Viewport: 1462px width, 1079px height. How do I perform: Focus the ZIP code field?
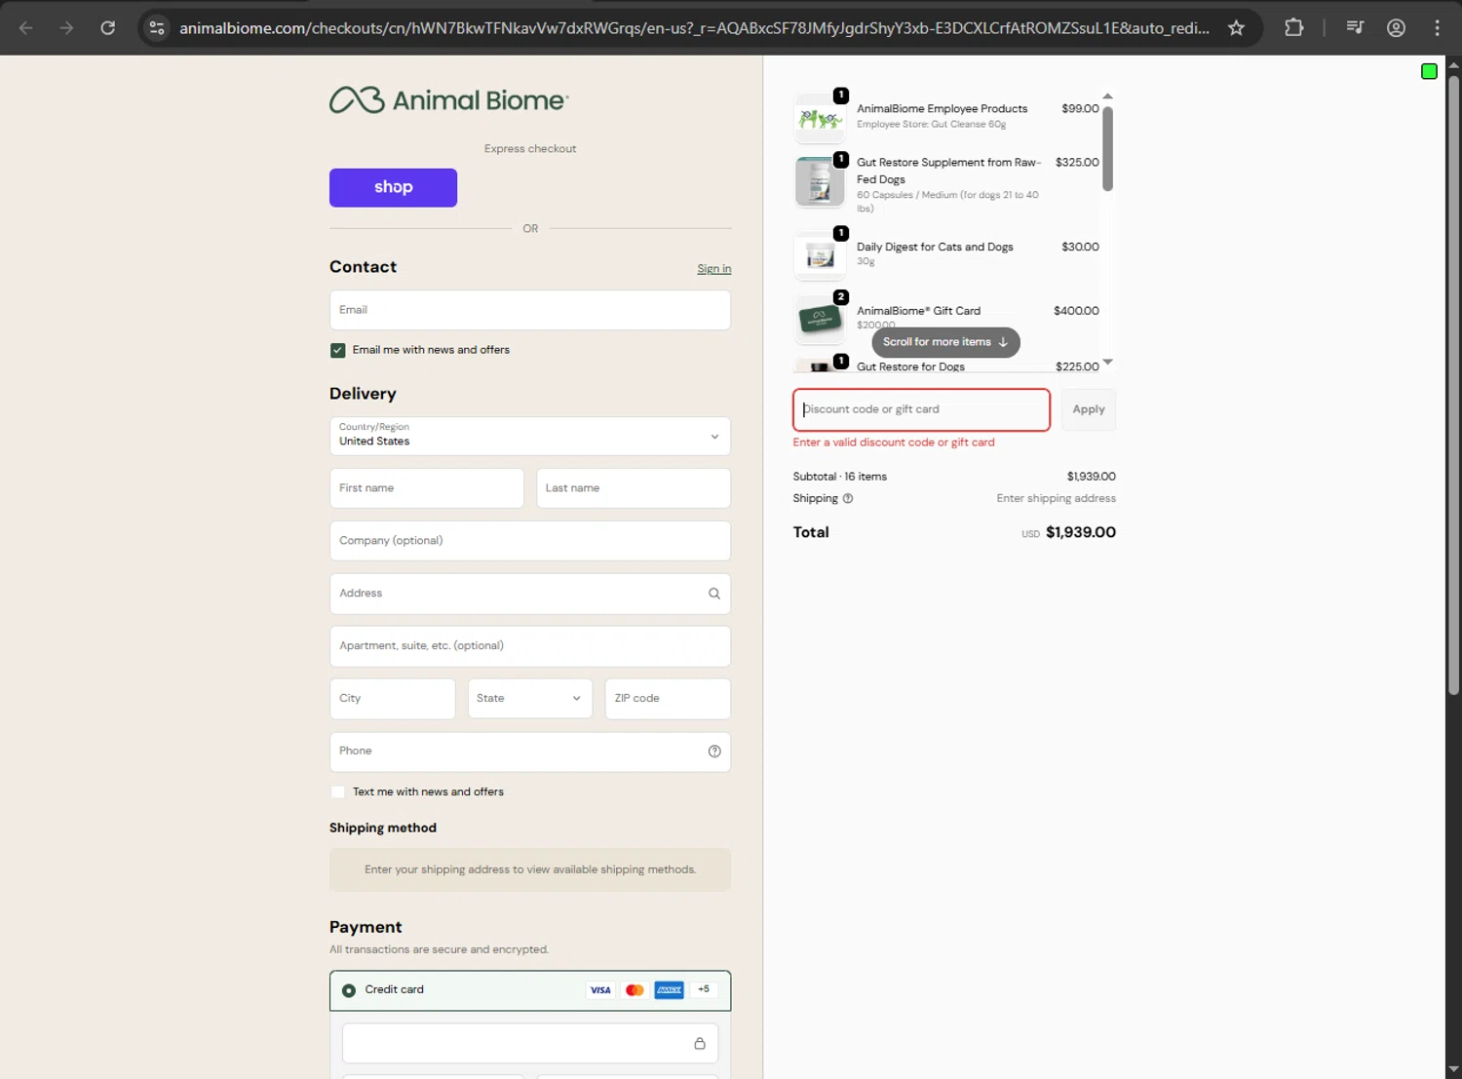click(668, 699)
